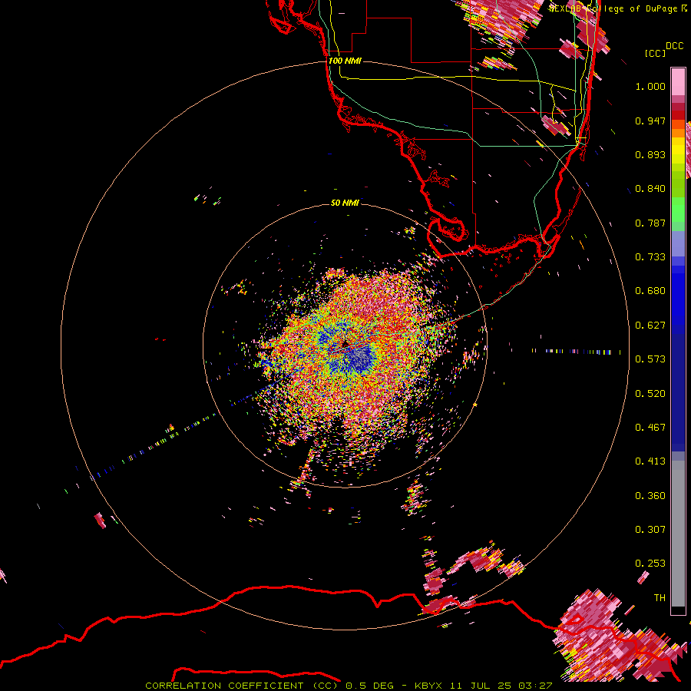The image size is (691, 691).
Task: Click the "DCC" label above color bar
Action: point(675,46)
